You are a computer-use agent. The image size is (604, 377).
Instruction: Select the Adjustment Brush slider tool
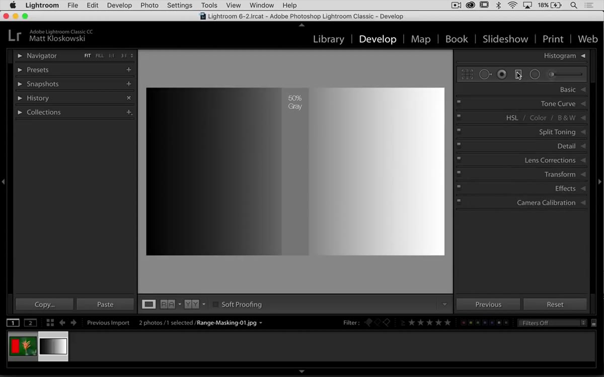tap(565, 74)
